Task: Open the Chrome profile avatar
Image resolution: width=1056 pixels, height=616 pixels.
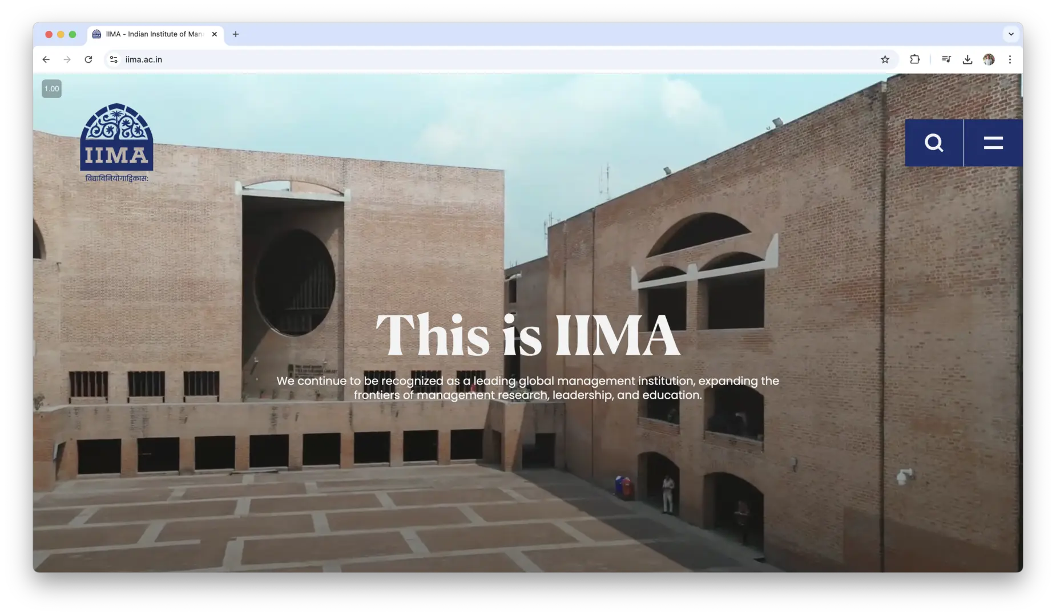Action: [989, 59]
